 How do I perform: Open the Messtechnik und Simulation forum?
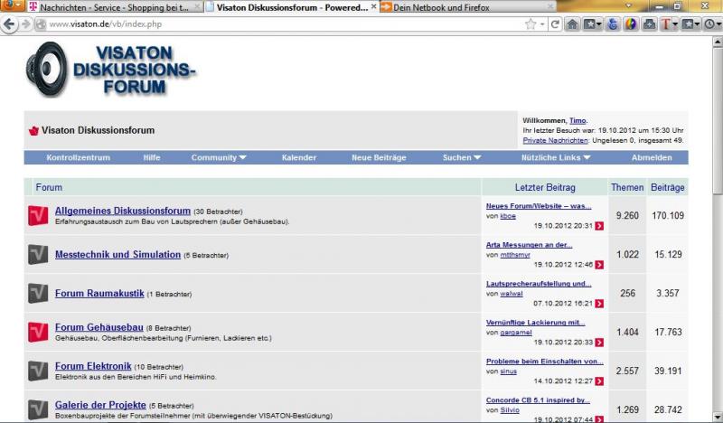pyautogui.click(x=117, y=255)
